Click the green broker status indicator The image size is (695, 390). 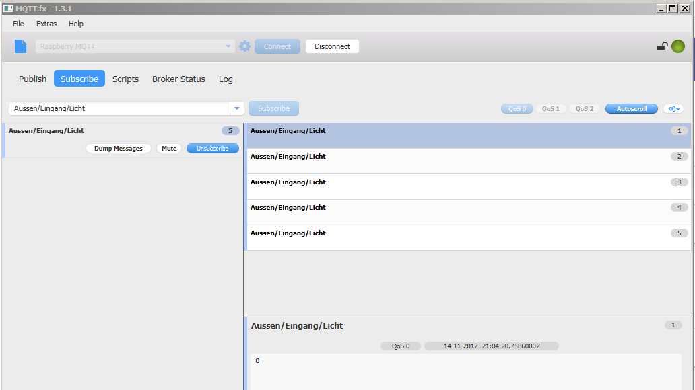678,46
